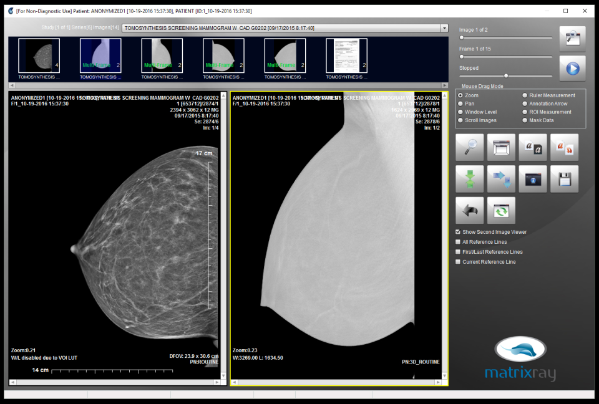Select the magnifying glass zoom tool
This screenshot has height=404, width=599.
(x=469, y=147)
